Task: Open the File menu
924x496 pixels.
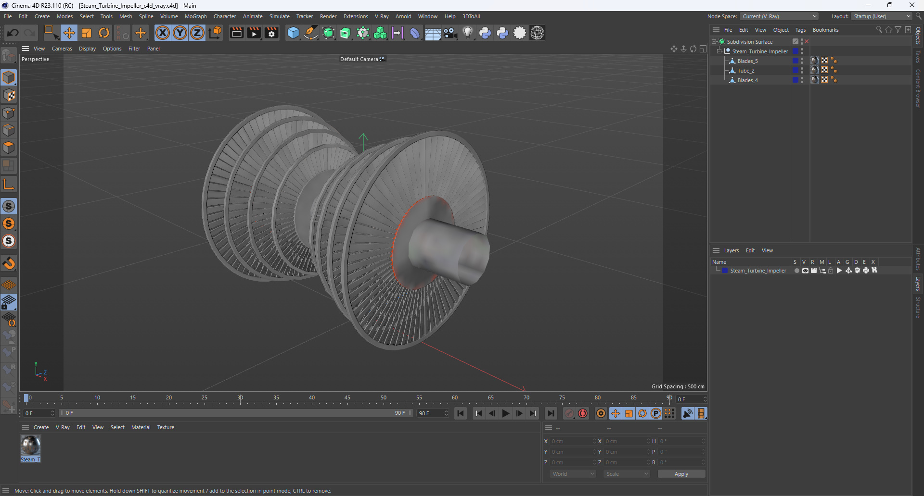Action: [8, 16]
